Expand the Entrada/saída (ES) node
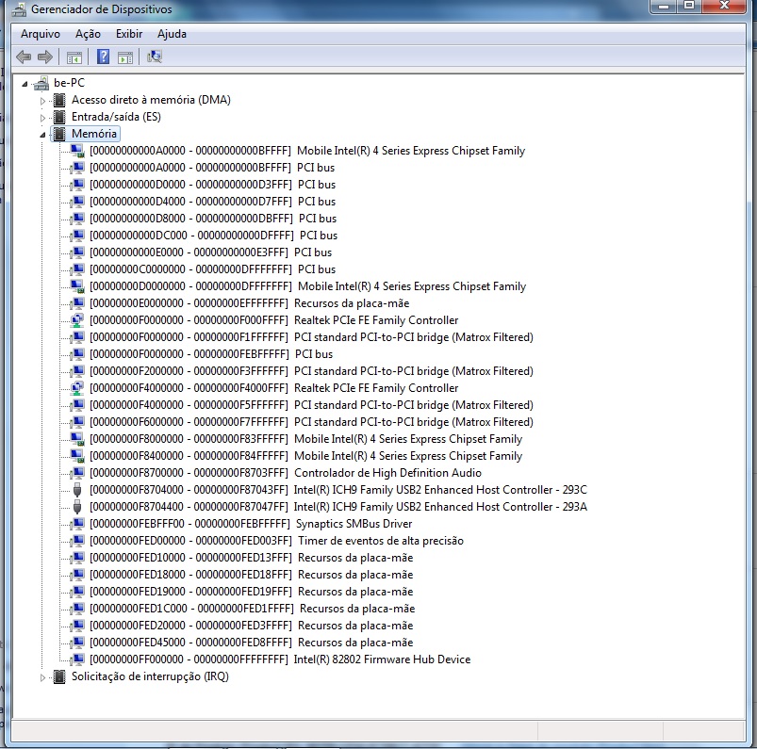 [42, 118]
